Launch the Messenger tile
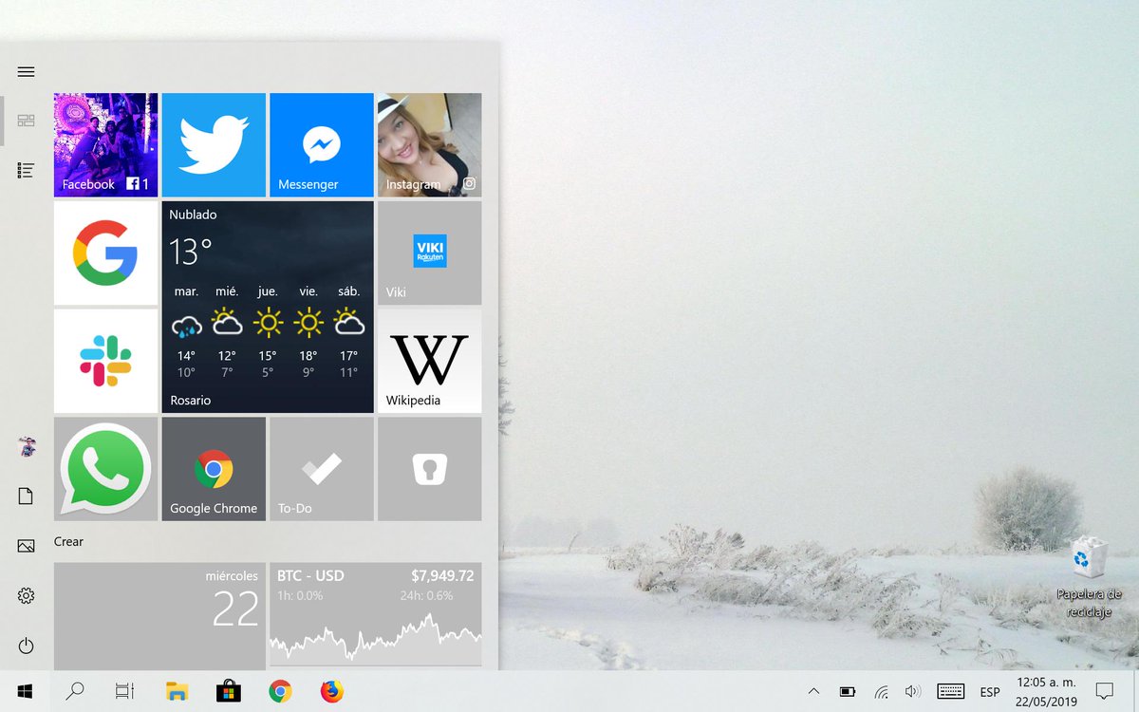The width and height of the screenshot is (1139, 712). (x=322, y=144)
